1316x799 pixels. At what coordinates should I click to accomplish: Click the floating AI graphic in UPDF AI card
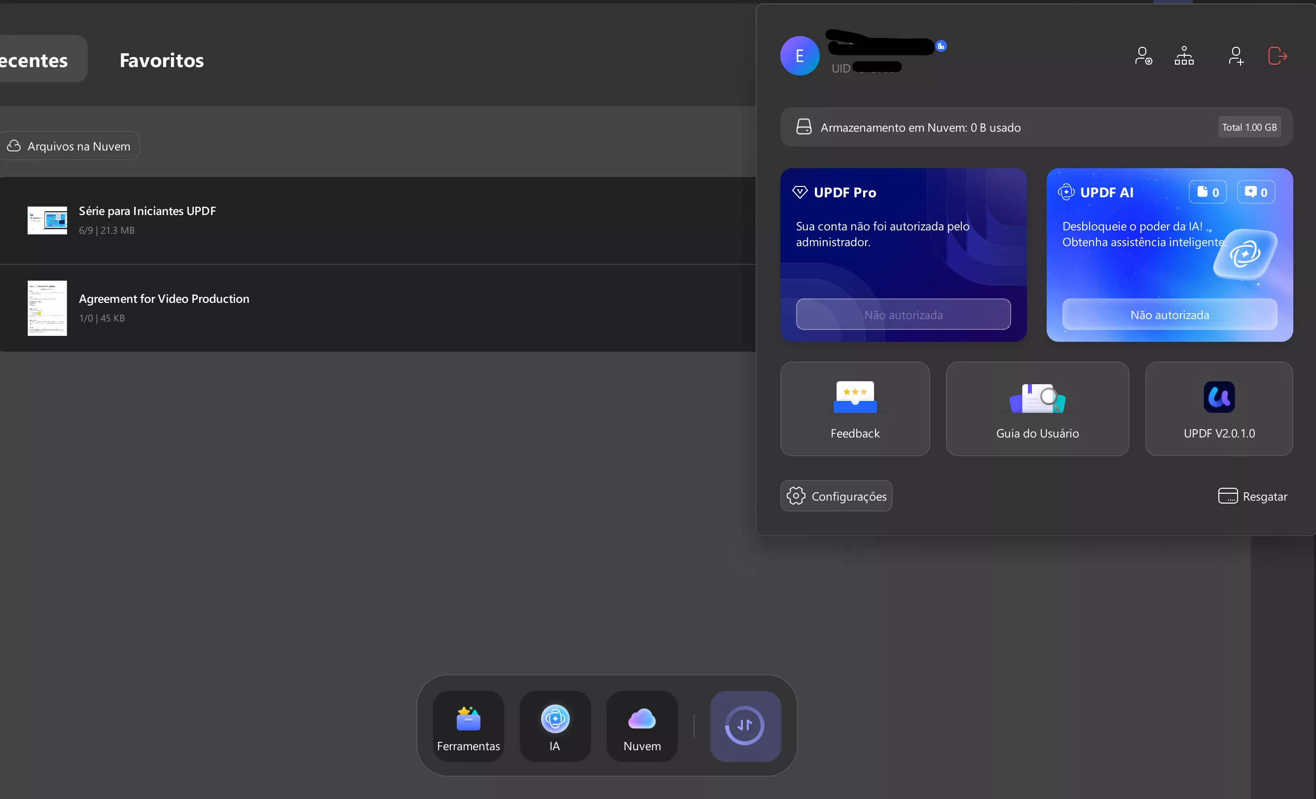(x=1245, y=254)
